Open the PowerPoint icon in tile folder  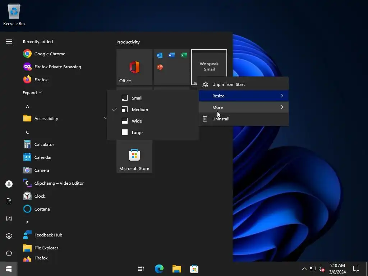(x=160, y=67)
